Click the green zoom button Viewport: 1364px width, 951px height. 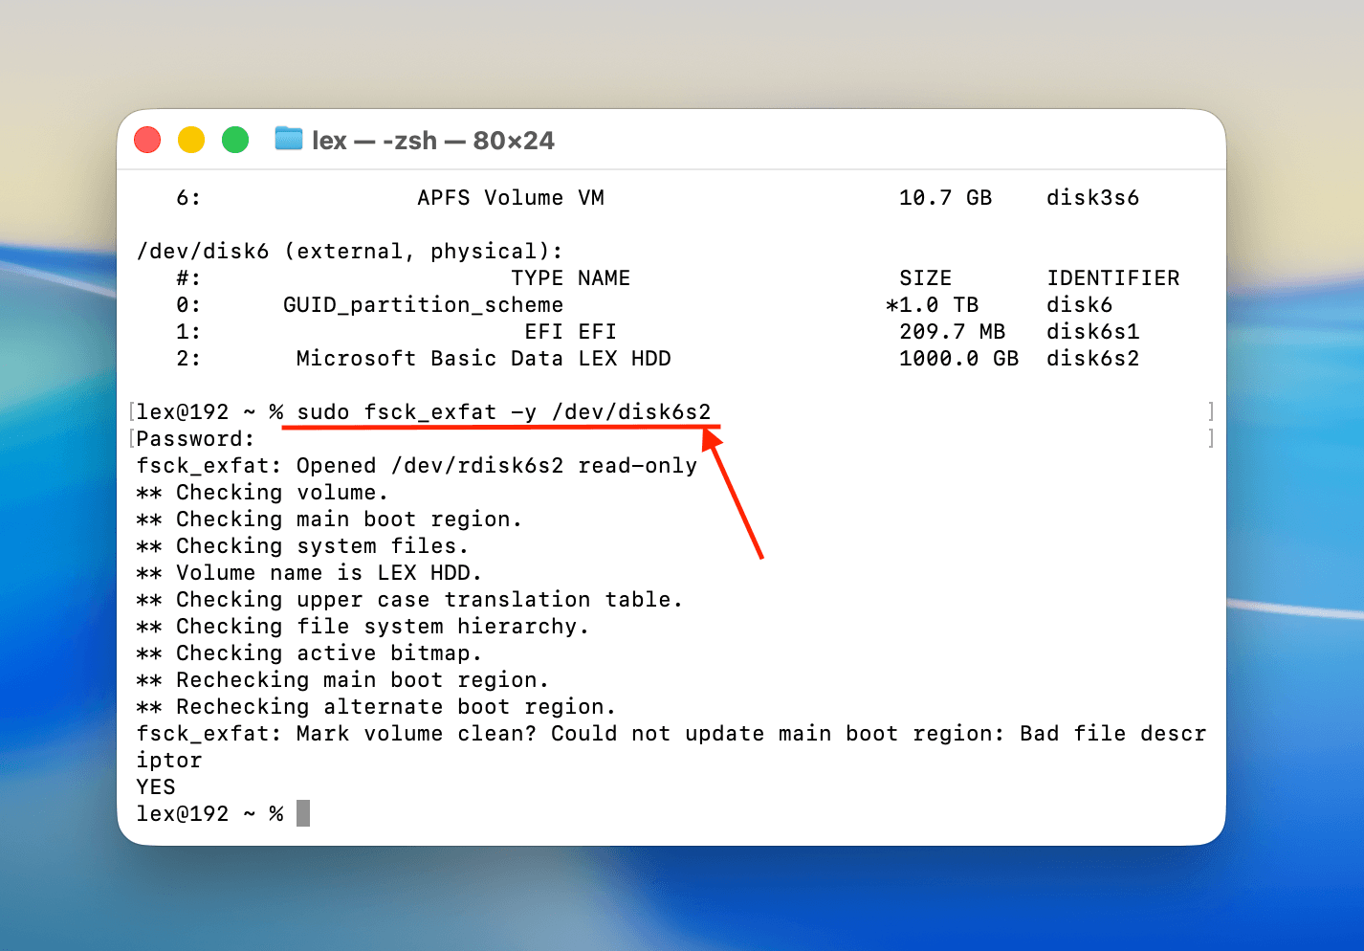234,140
